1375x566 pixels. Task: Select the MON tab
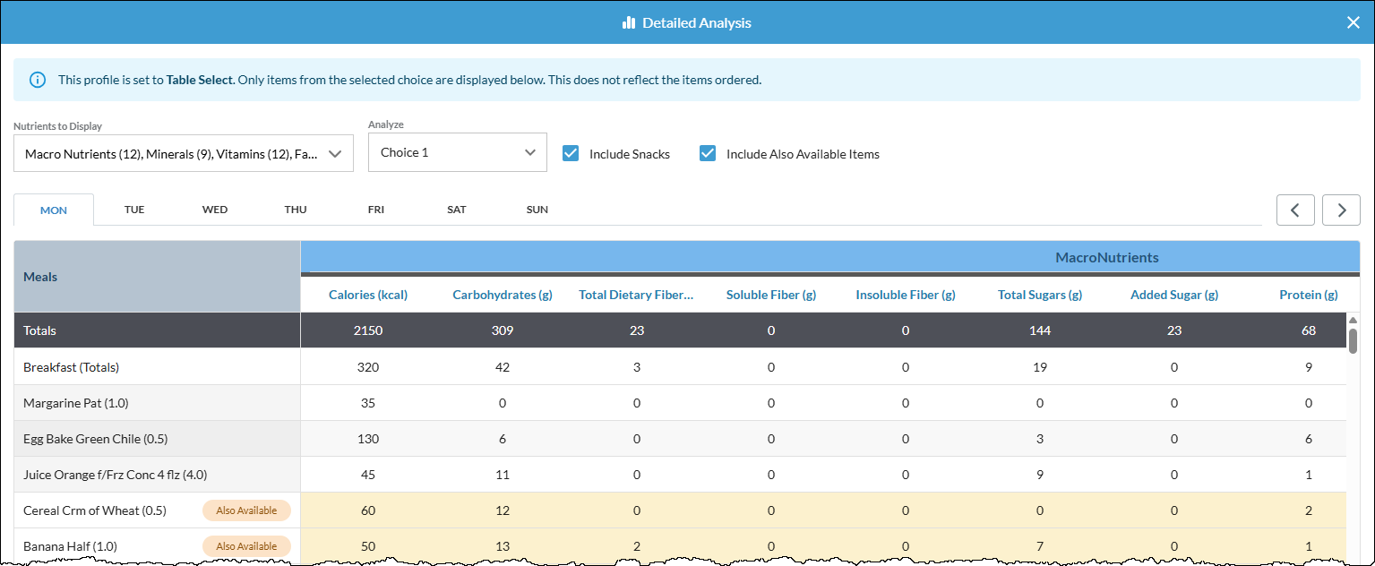coord(54,210)
